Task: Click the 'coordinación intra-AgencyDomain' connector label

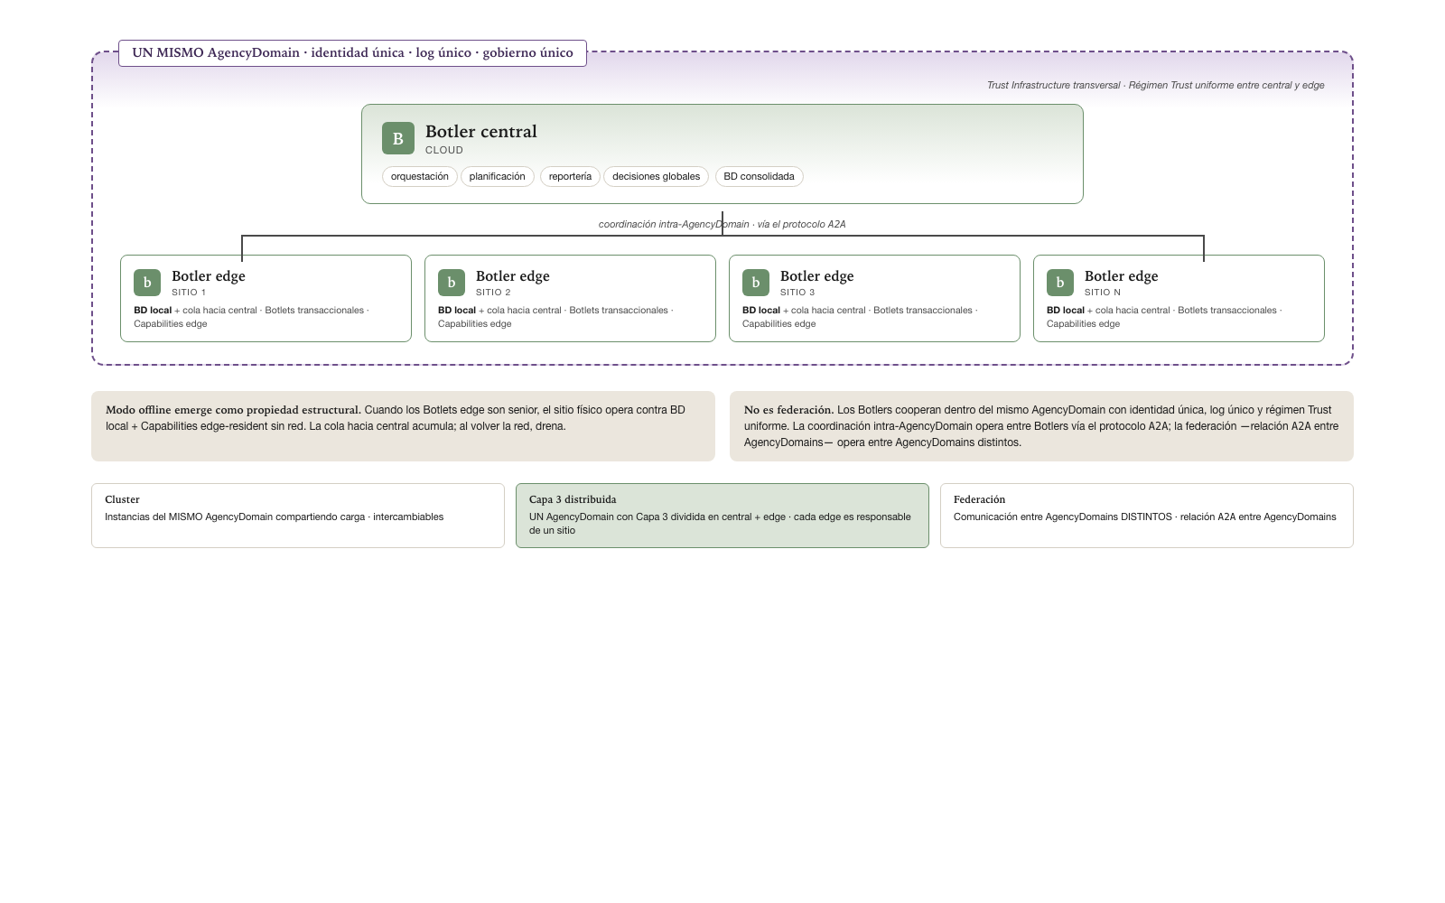Action: coord(722,225)
